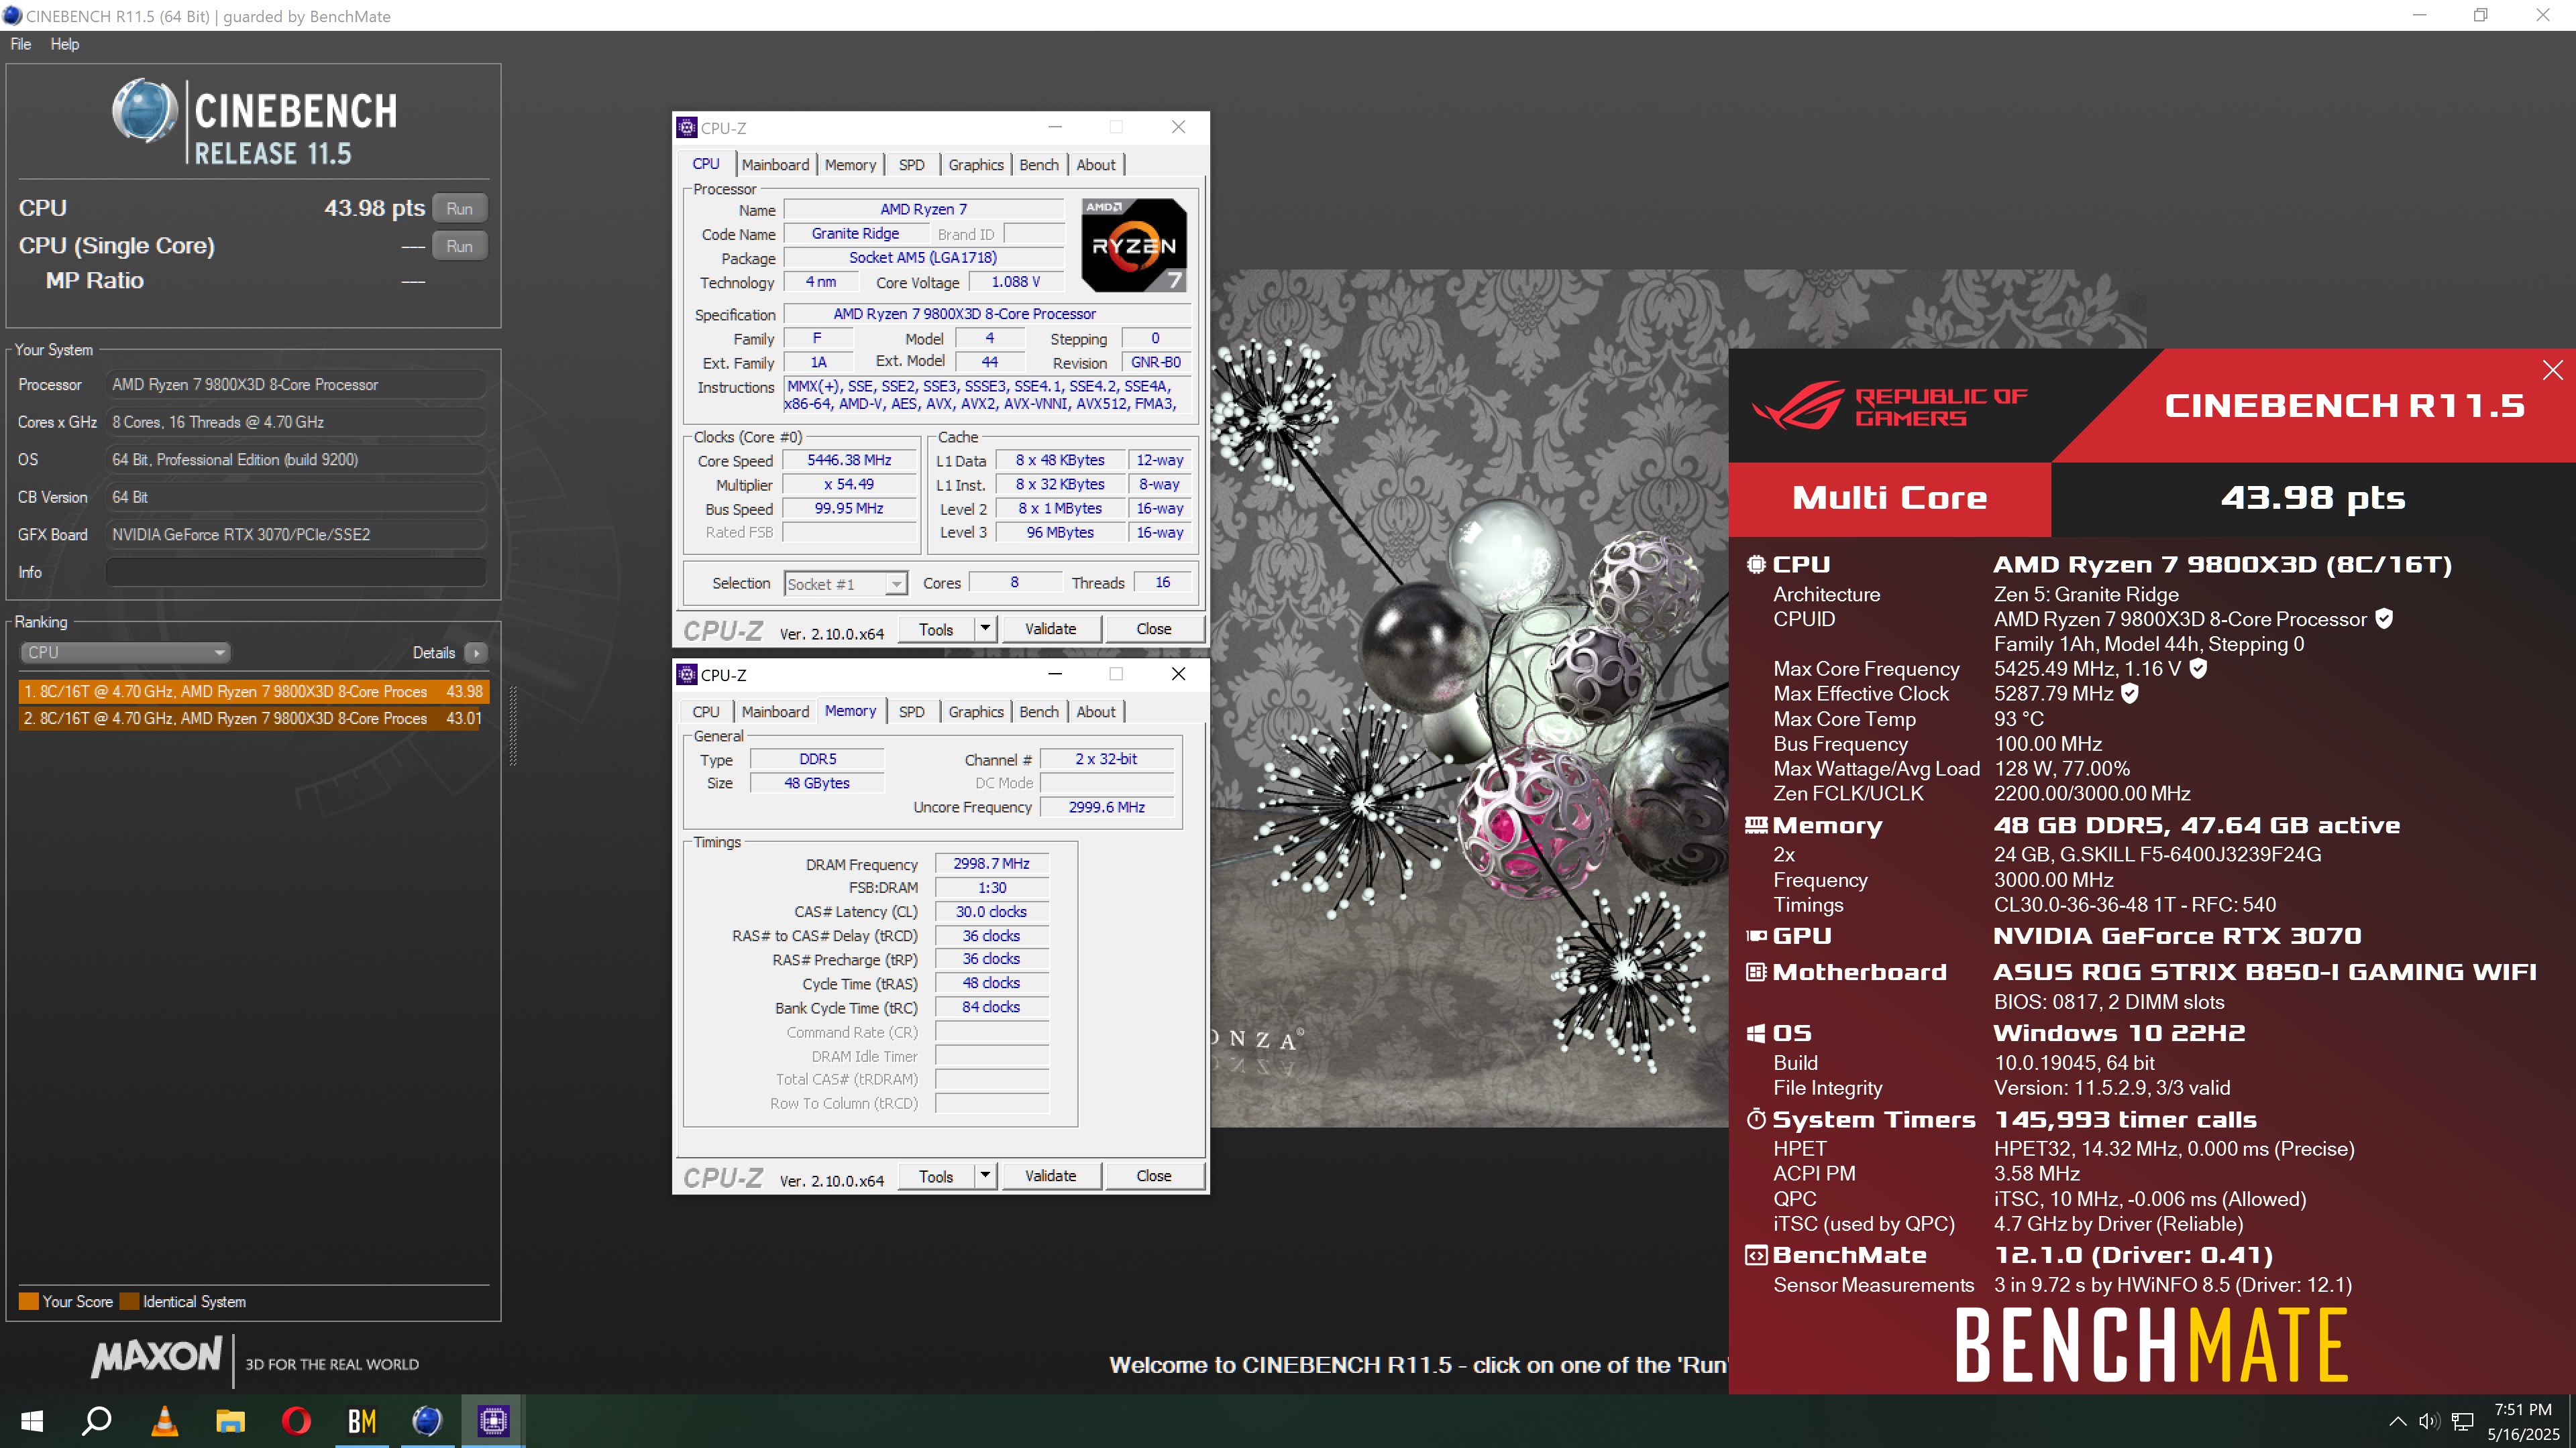Open About tab in lower CPU-Z
The width and height of the screenshot is (2576, 1448).
pyautogui.click(x=1096, y=711)
